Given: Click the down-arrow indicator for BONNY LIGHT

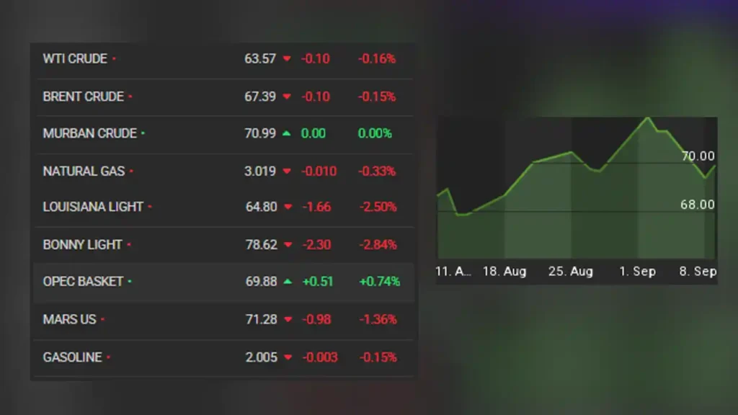Looking at the screenshot, I should (288, 245).
